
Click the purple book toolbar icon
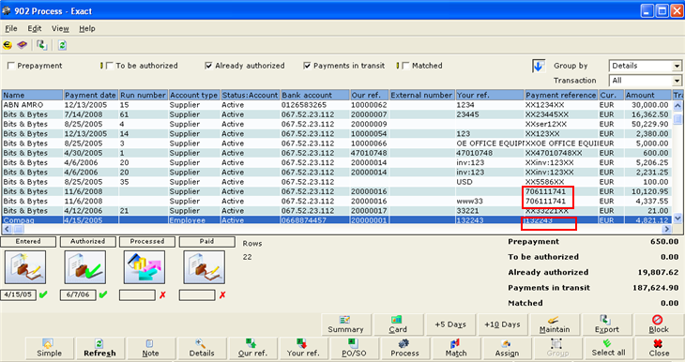tap(22, 45)
